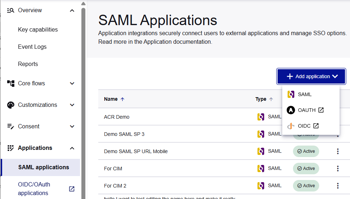
Task: Click the Add application button label
Action: [x=312, y=76]
